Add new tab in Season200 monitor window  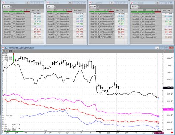(140, 7)
